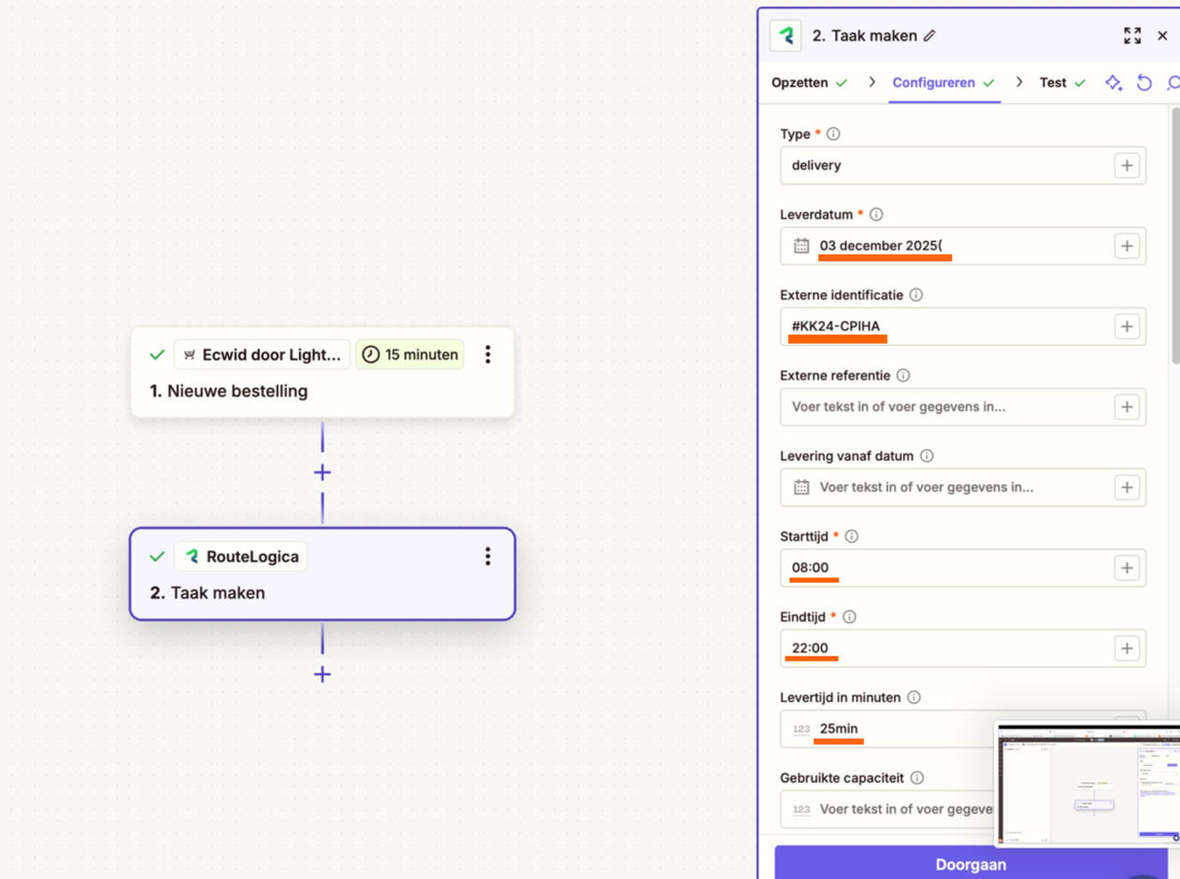The height and width of the screenshot is (879, 1180).
Task: Open three-dot menu on RouteLogica step
Action: [487, 557]
